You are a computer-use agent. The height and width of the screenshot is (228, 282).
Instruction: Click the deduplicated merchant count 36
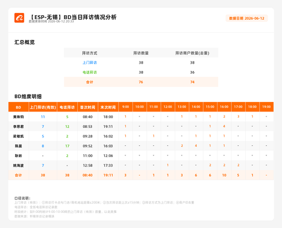[192, 72]
